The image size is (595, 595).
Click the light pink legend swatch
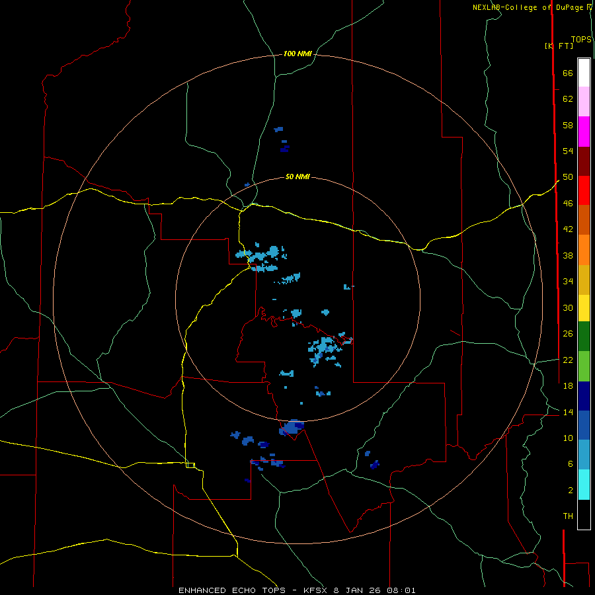tap(584, 102)
